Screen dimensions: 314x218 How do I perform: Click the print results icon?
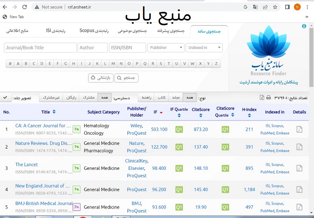tap(269, 98)
